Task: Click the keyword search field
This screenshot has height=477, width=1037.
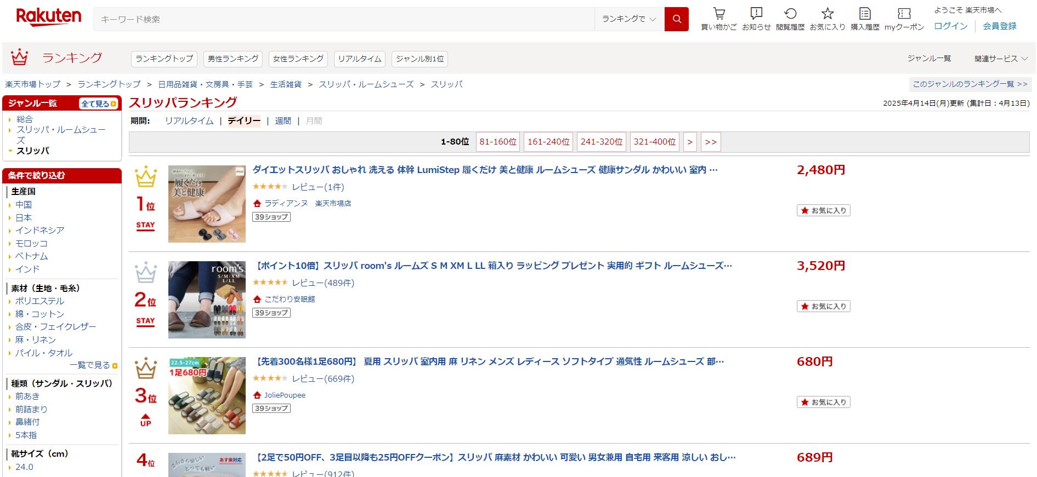Action: point(344,19)
